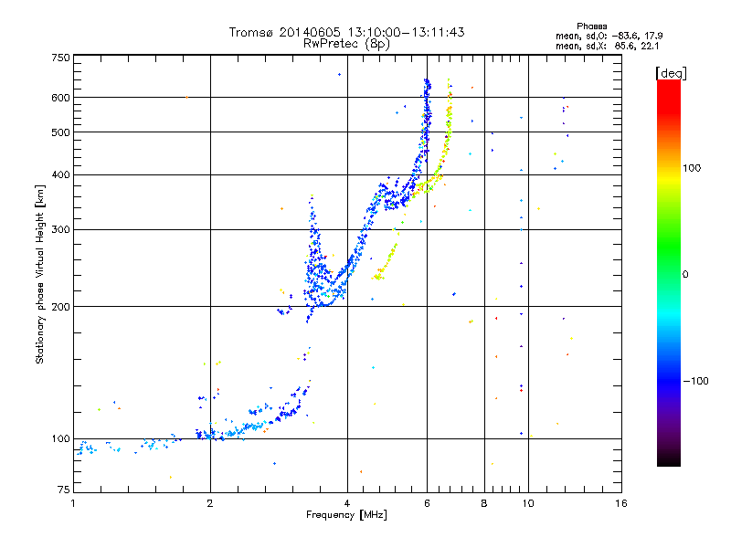The height and width of the screenshot is (548, 731).
Task: Click the 'Phases' header text
Action: tap(591, 26)
